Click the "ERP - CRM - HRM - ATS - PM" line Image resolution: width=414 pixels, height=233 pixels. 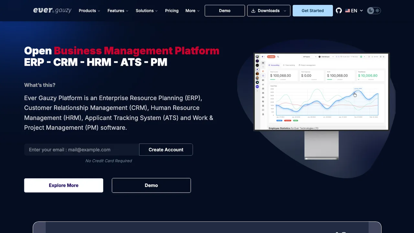96,62
